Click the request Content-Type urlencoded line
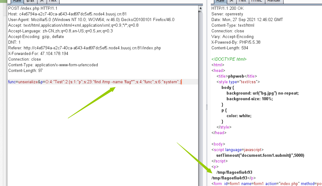The image size is (322, 186). pos(53,65)
